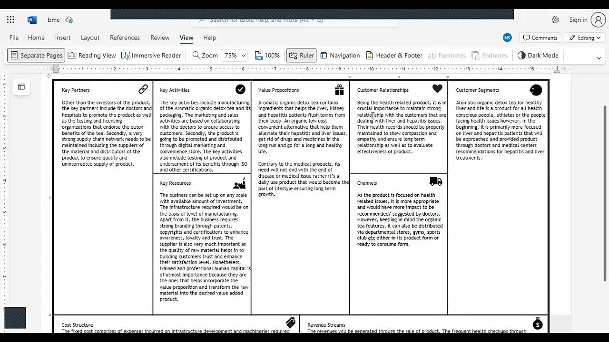609x342 pixels.
Task: Toggle Separate Pages view
Action: 36,56
